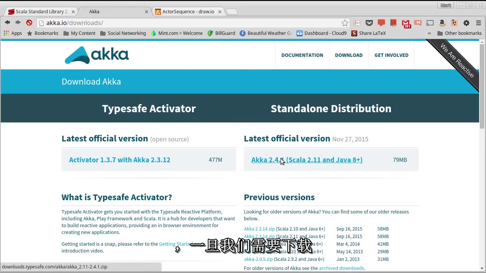Image resolution: width=486 pixels, height=273 pixels.
Task: Close the Scala Standard Library tab
Action: (x=73, y=12)
